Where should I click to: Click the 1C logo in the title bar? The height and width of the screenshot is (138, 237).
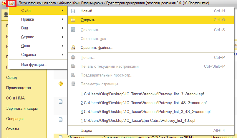click(4, 3)
